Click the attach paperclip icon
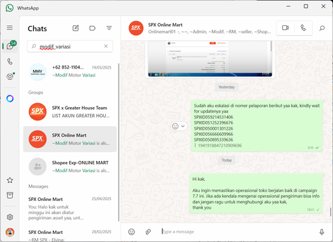The image size is (333, 242). 148,232
